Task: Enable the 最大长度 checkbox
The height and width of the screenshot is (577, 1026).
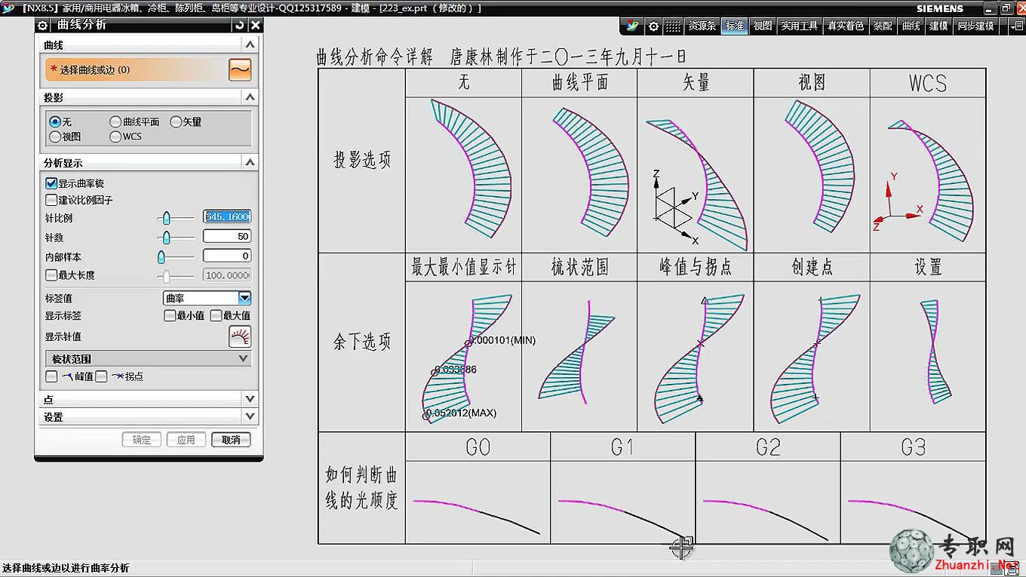Action: click(51, 275)
